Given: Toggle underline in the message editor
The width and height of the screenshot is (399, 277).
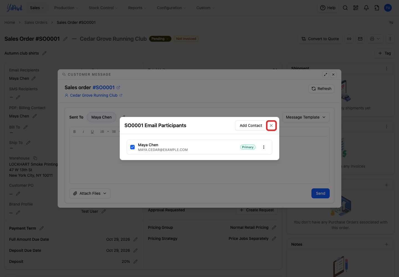Looking at the screenshot, I should (x=92, y=132).
